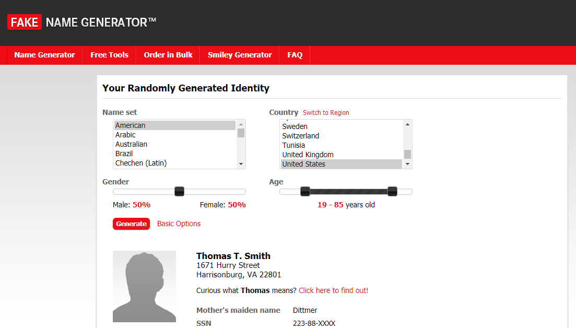
Task: Click Harrisonburg, VA 22801 text
Action: (239, 275)
